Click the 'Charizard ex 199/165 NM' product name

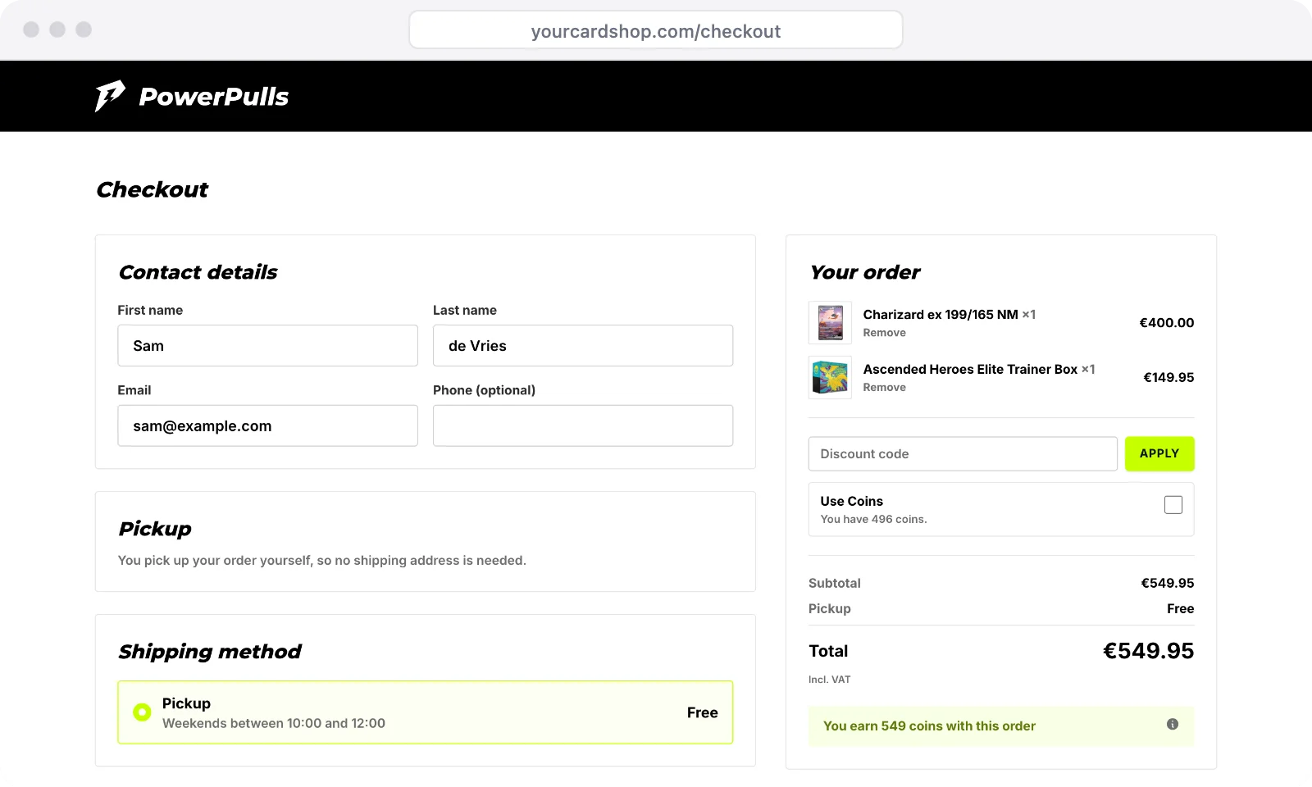coord(941,315)
